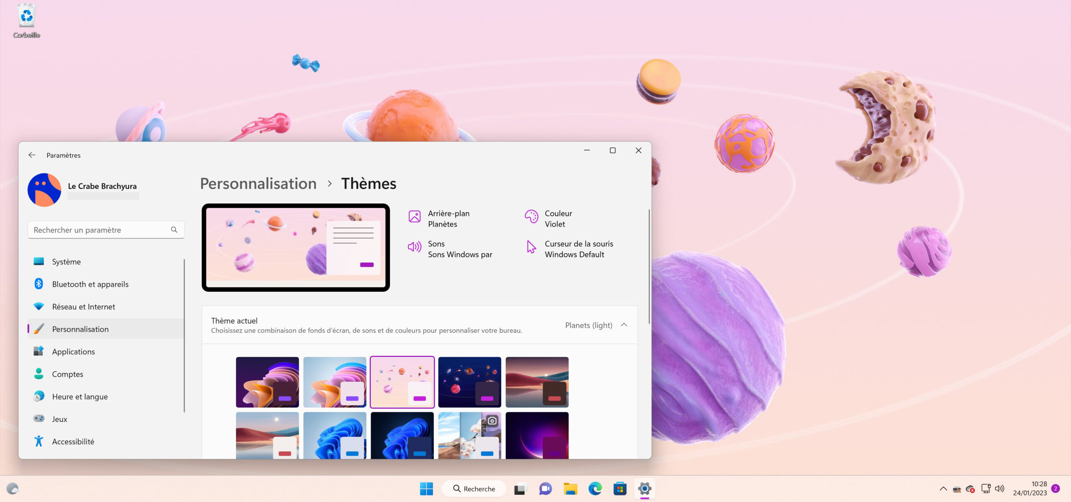Collapse the Thème actuel section chevron
The height and width of the screenshot is (502, 1071).
(624, 325)
